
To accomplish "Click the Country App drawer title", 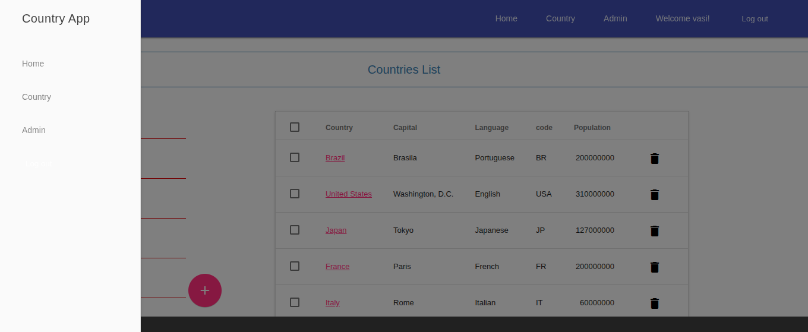I will (x=56, y=18).
